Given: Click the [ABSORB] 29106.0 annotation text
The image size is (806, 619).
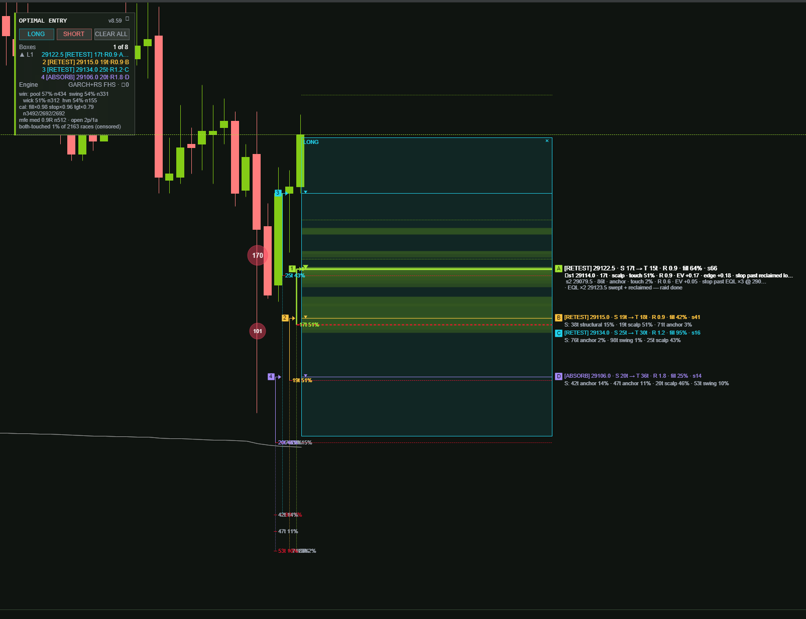Looking at the screenshot, I should (x=632, y=376).
